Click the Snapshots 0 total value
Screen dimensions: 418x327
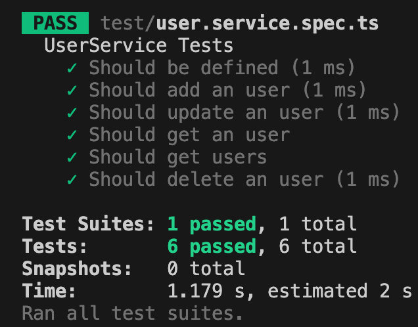coord(206,268)
